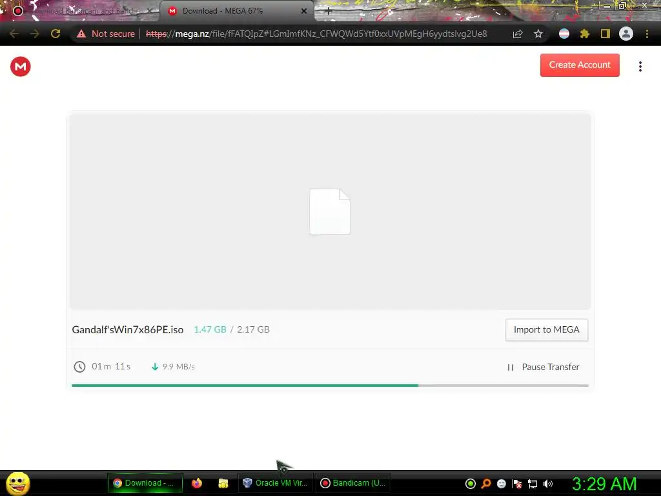Click the 2.17 GB total size
Viewport: 661px width, 496px height.
[253, 329]
